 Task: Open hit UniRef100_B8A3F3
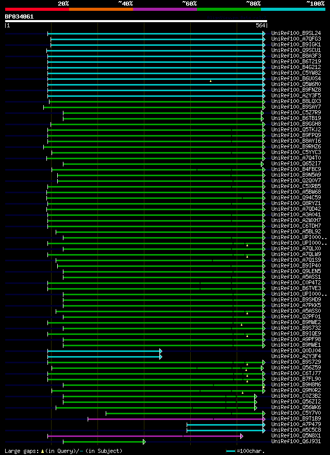pos(296,56)
